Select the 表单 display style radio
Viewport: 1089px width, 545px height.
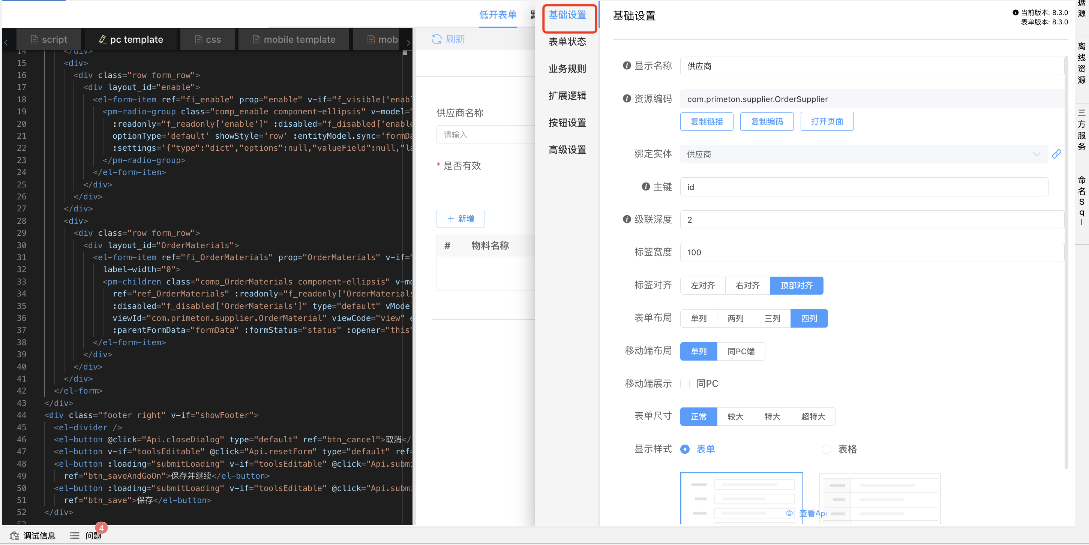click(x=685, y=449)
